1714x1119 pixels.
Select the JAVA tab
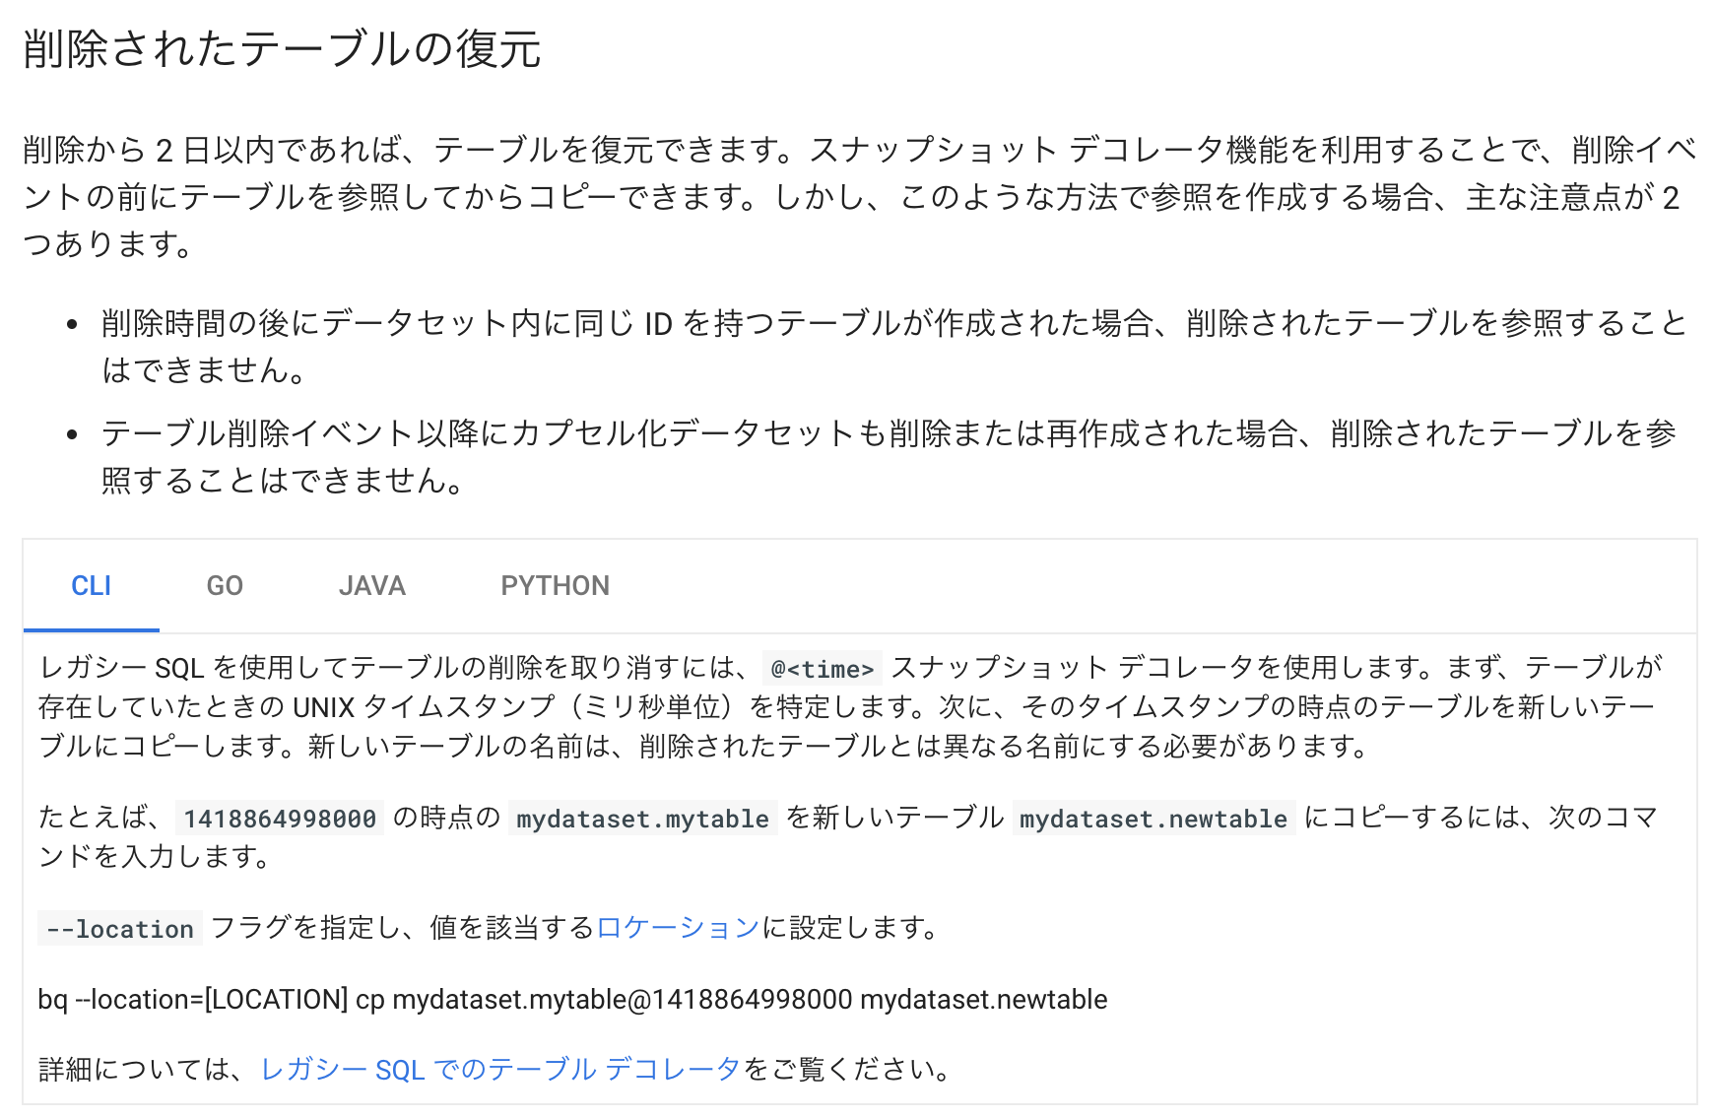click(371, 586)
